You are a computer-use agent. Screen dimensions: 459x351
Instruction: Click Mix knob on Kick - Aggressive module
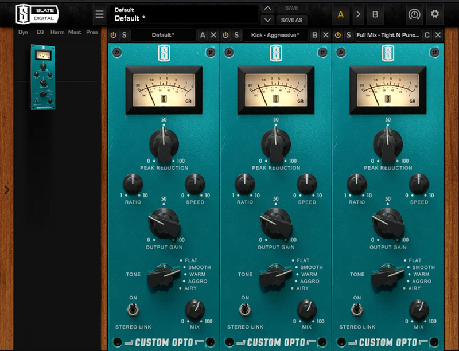coord(307,310)
